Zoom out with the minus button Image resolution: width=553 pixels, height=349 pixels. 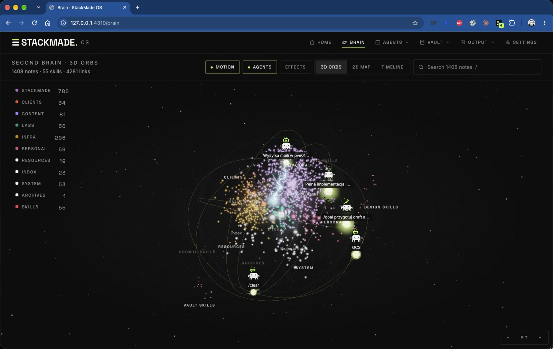pos(508,338)
